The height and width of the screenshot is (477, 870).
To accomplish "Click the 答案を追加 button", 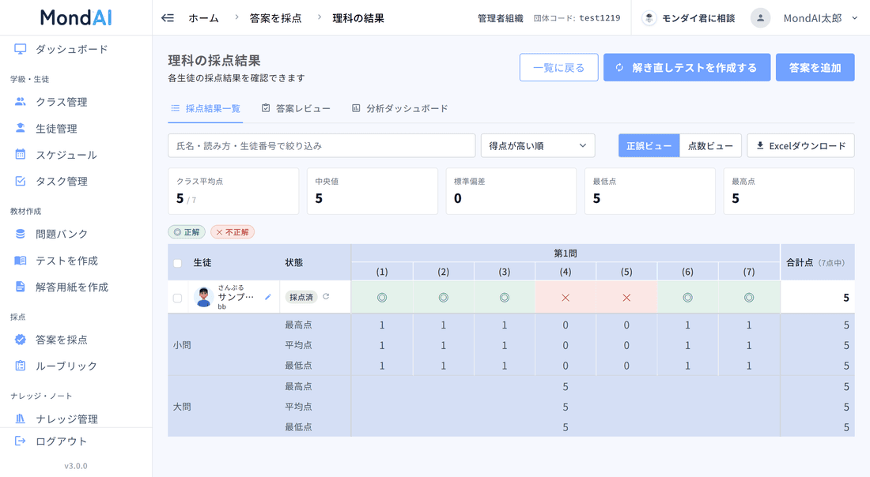I will [815, 68].
